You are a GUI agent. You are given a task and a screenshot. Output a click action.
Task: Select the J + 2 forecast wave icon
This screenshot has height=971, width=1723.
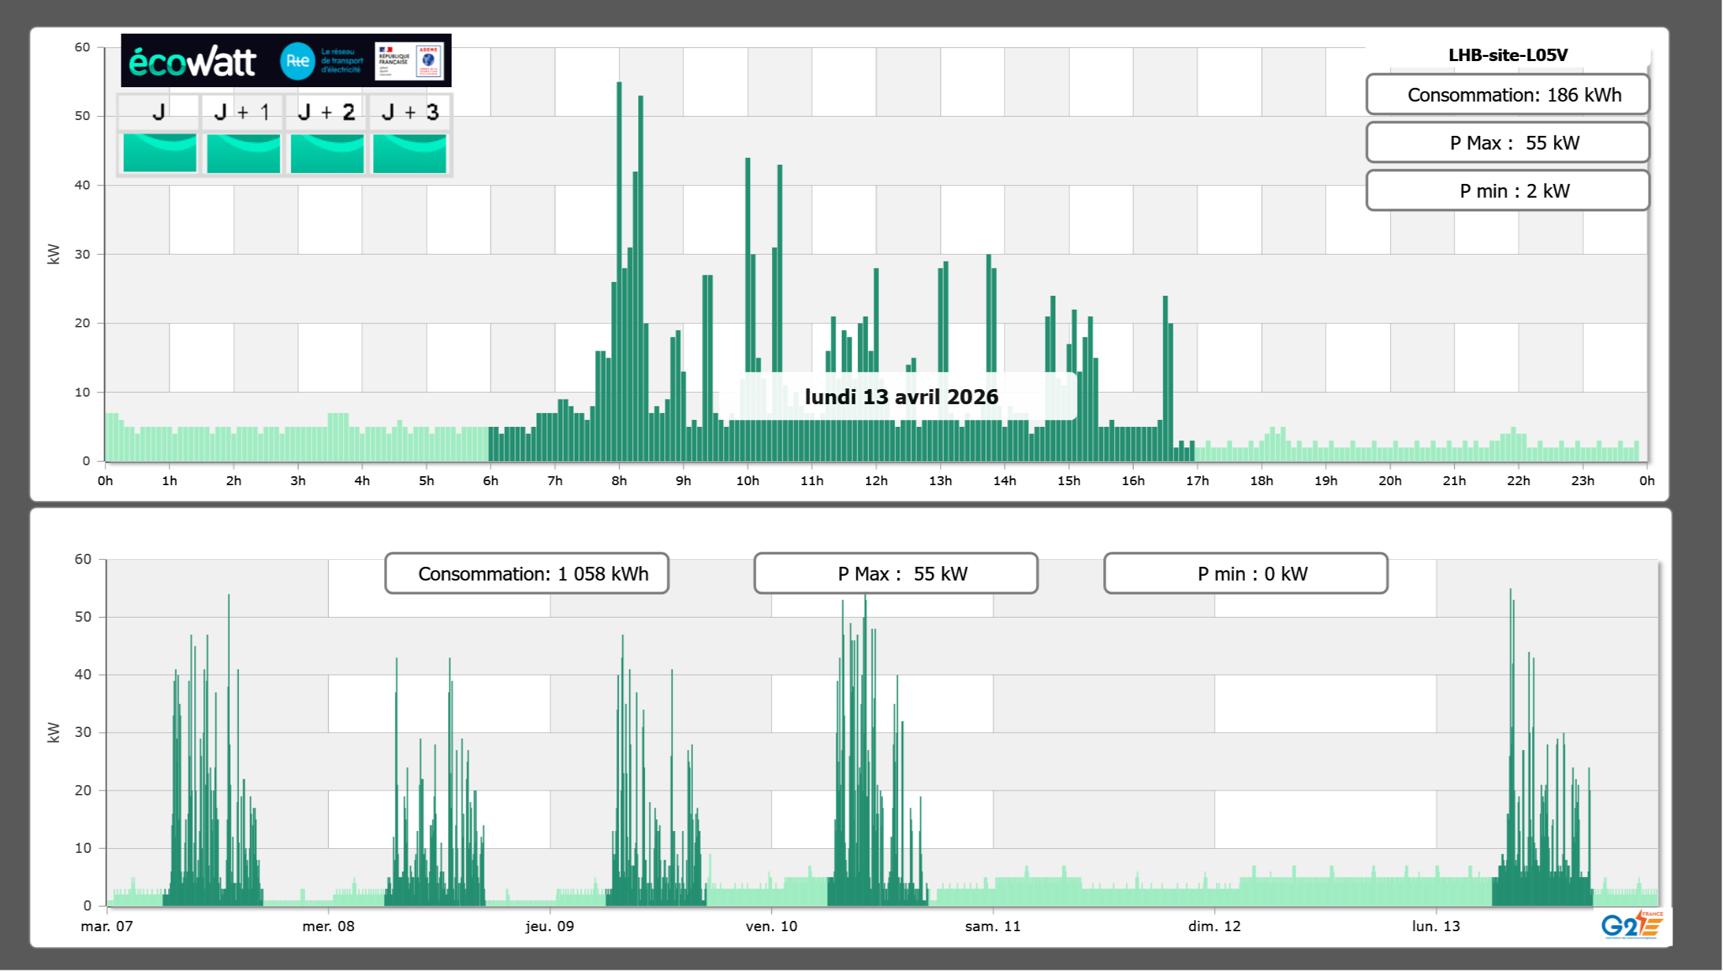click(x=327, y=152)
